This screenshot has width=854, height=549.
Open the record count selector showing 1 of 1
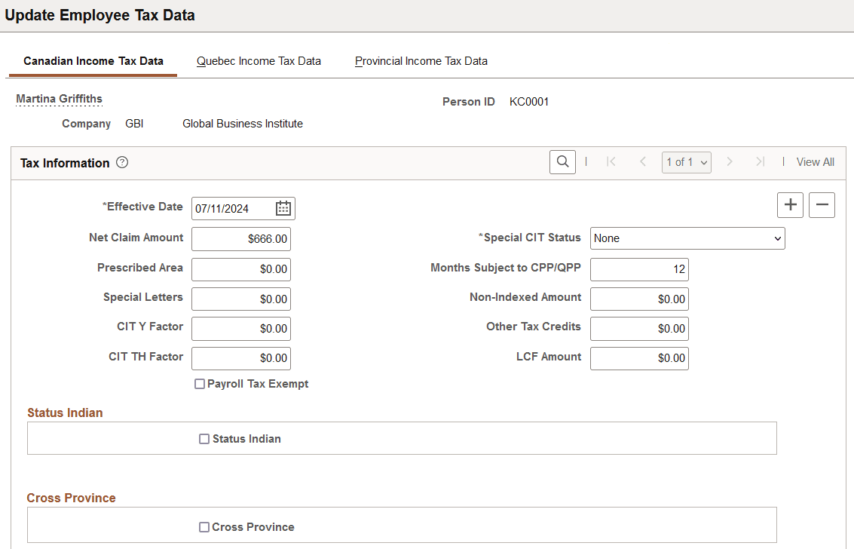pyautogui.click(x=686, y=161)
